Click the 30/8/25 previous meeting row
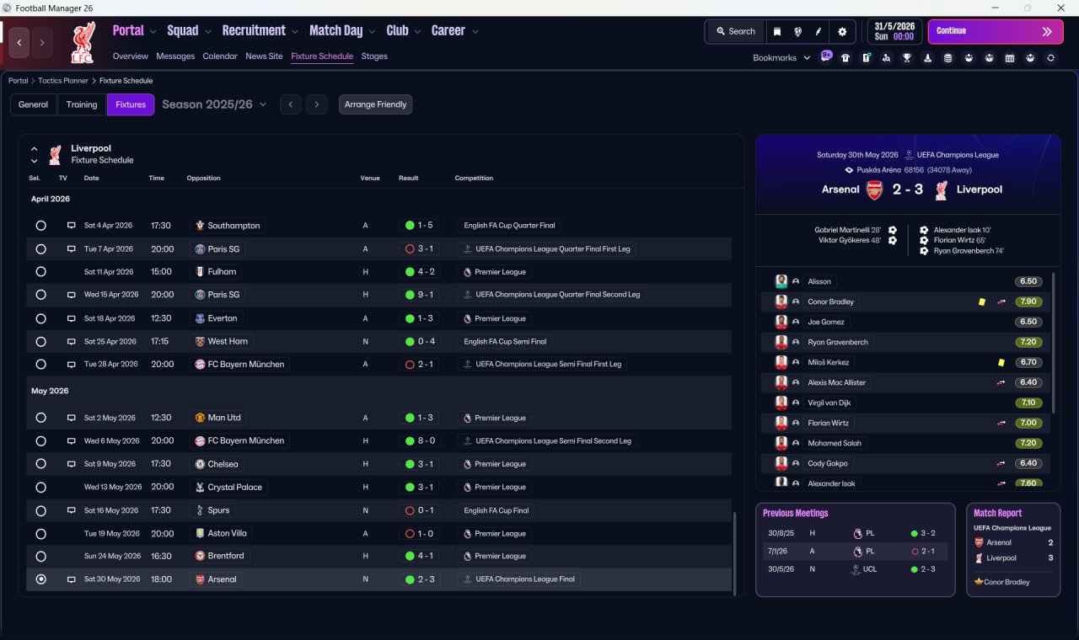Screen dimensions: 1079x640 856,534
